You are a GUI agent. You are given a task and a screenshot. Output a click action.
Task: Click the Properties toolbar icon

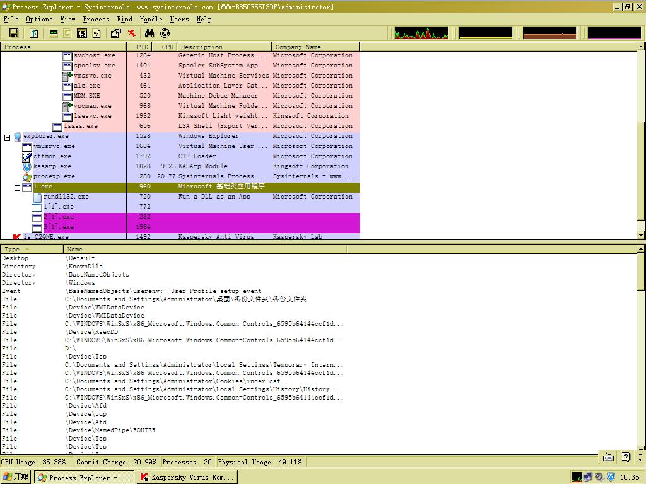click(115, 33)
